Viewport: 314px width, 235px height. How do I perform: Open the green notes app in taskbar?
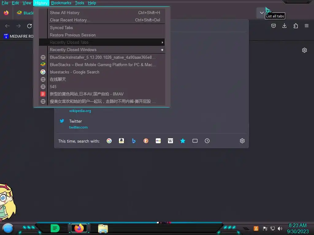pos(55,228)
